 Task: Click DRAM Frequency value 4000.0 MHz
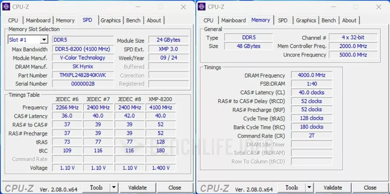[311, 75]
